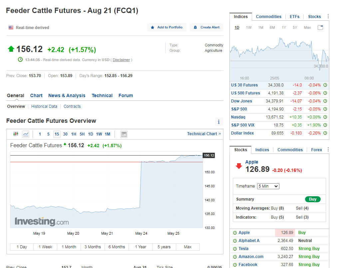The height and width of the screenshot is (268, 342).
Task: Switch sidebar top widget to Stocks tab
Action: [x=314, y=17]
